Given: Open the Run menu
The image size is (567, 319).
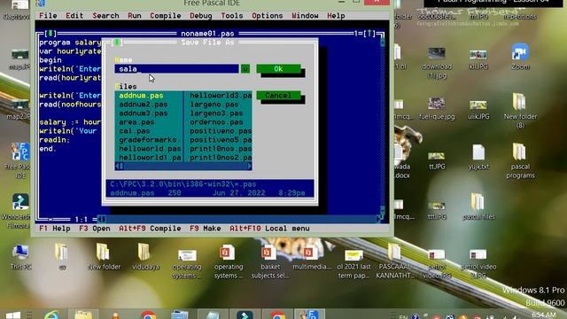Looking at the screenshot, I should click(135, 16).
